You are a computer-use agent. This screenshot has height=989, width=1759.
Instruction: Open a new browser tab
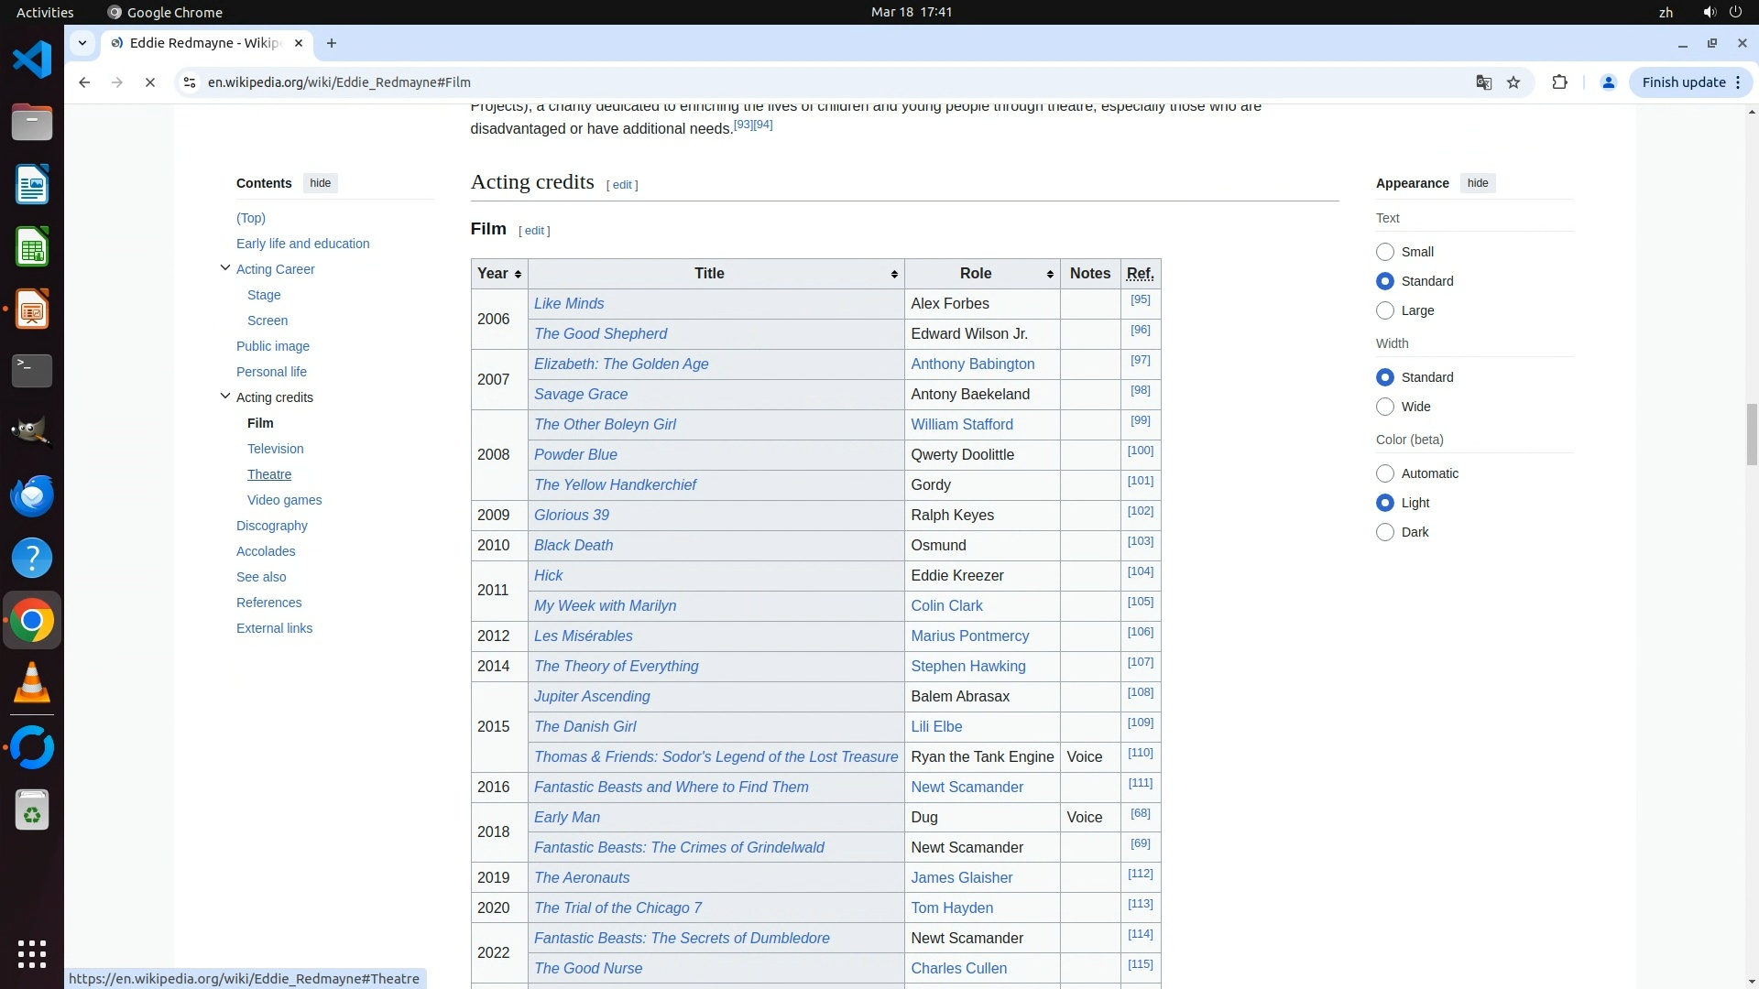332,43
